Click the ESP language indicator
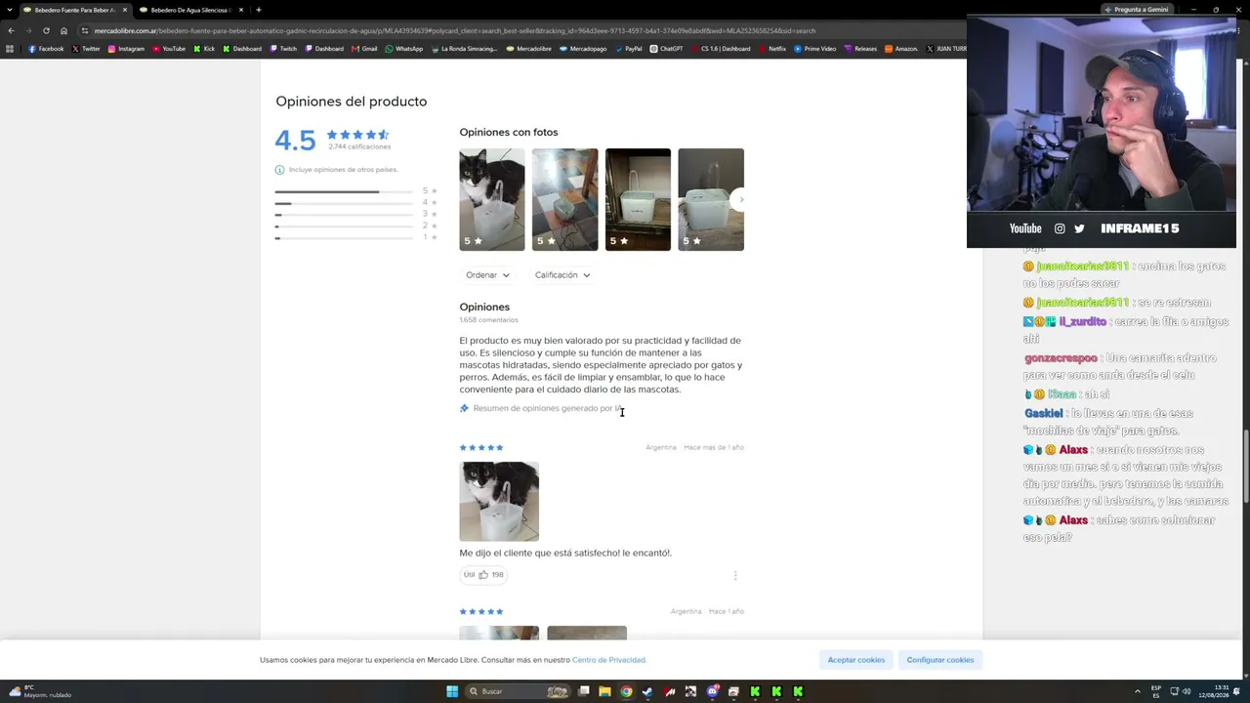Viewport: 1250px width, 703px height. [x=1156, y=691]
